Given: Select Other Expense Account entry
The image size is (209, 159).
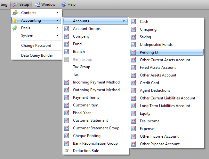Looking at the screenshot, I should coord(167,144).
